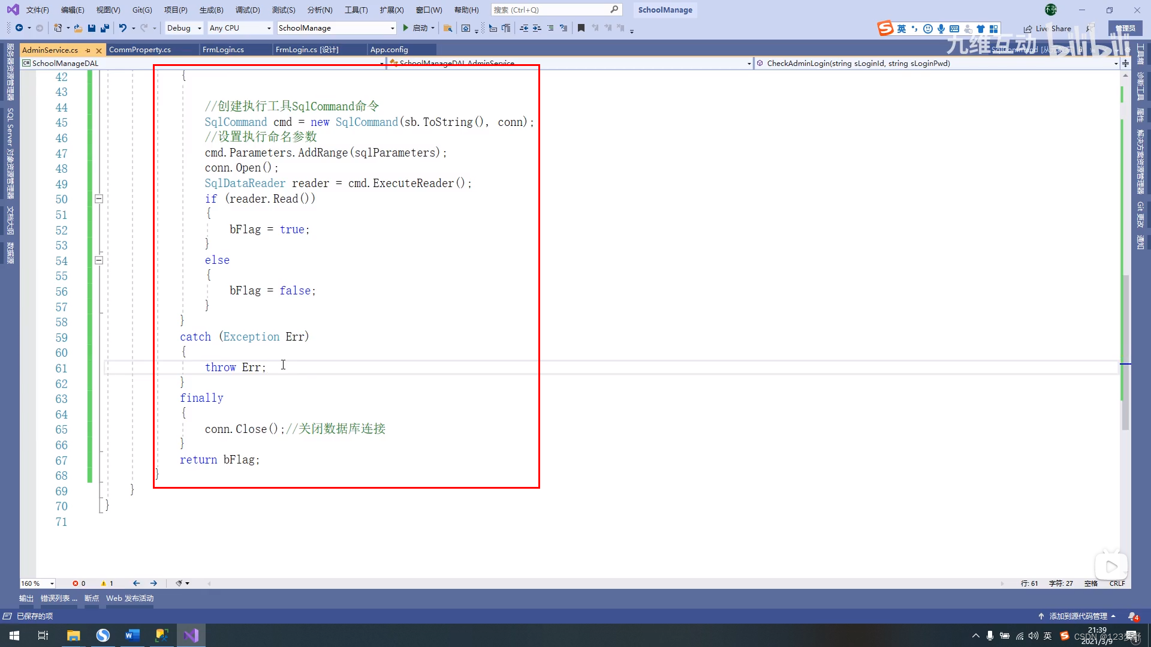Open the 输出 panel tab

[26, 598]
